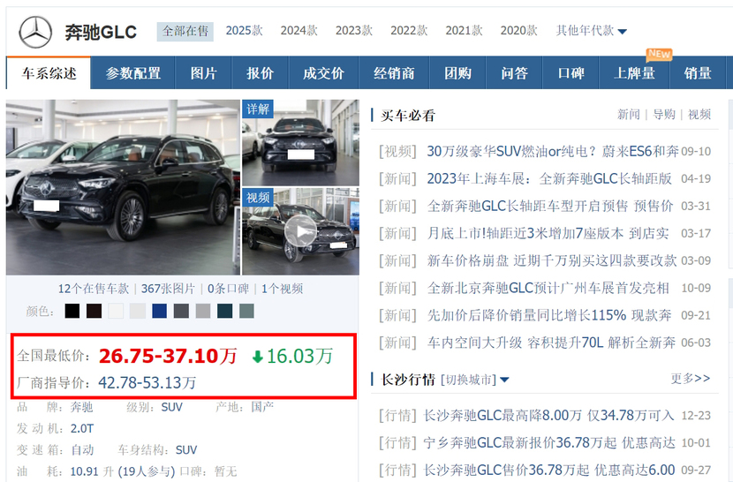Open 全新奔驰GLC长轴距车型开启预售 article
Screen dimensions: 733x482
pos(550,207)
